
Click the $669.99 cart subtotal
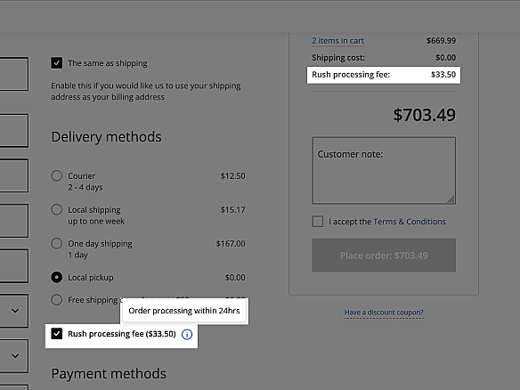pos(441,41)
